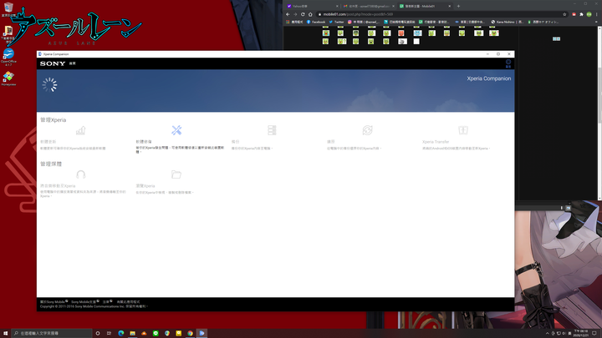
Task: Open the Twitter bookmark in Chrome
Action: (337, 22)
